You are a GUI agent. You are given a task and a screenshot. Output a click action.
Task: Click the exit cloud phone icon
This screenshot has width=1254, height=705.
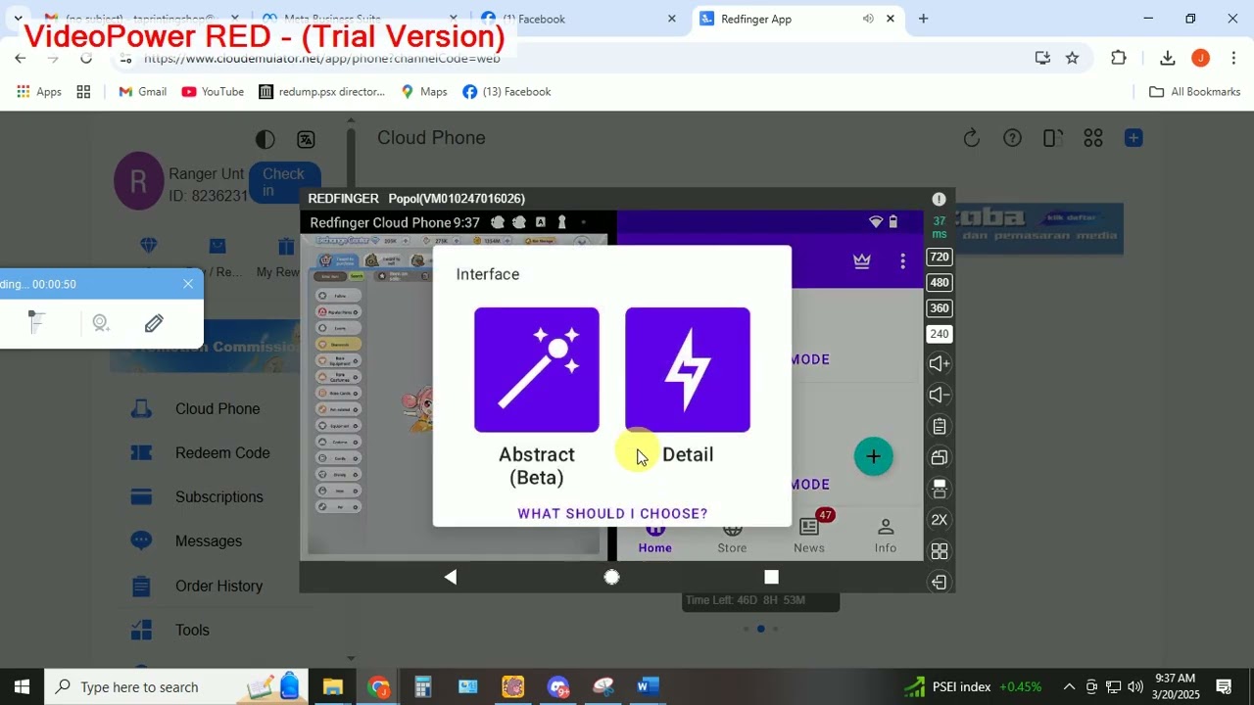940,582
